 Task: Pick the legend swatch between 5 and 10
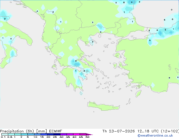point(31,134)
